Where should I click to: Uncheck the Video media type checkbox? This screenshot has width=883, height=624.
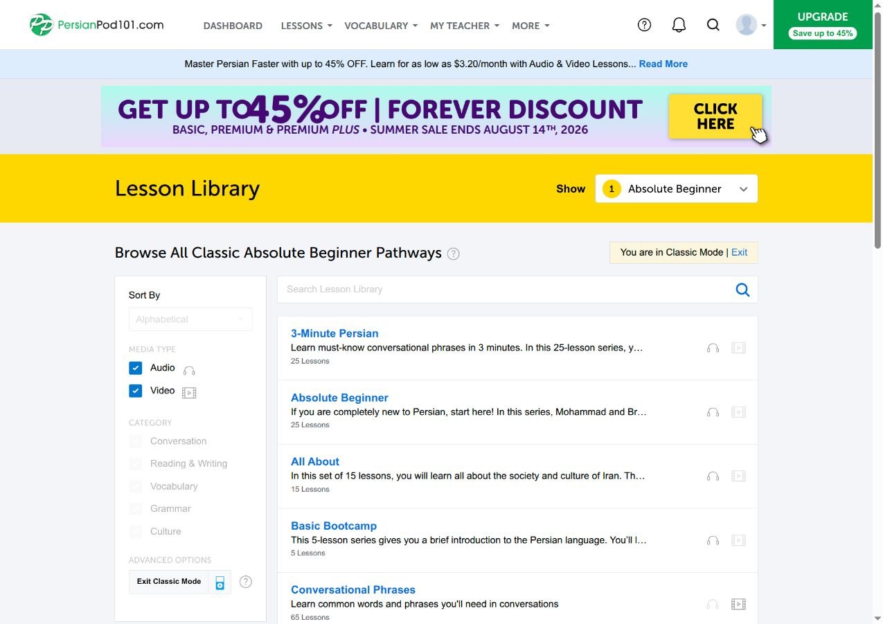pos(135,391)
